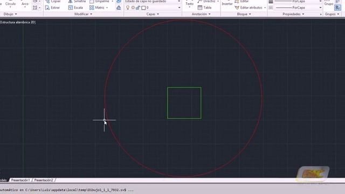Toggle layer lock padlock icon

[138, 8]
